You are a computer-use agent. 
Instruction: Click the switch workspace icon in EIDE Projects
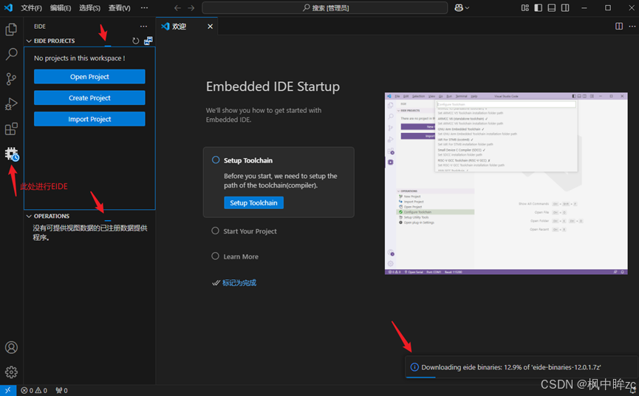point(148,41)
